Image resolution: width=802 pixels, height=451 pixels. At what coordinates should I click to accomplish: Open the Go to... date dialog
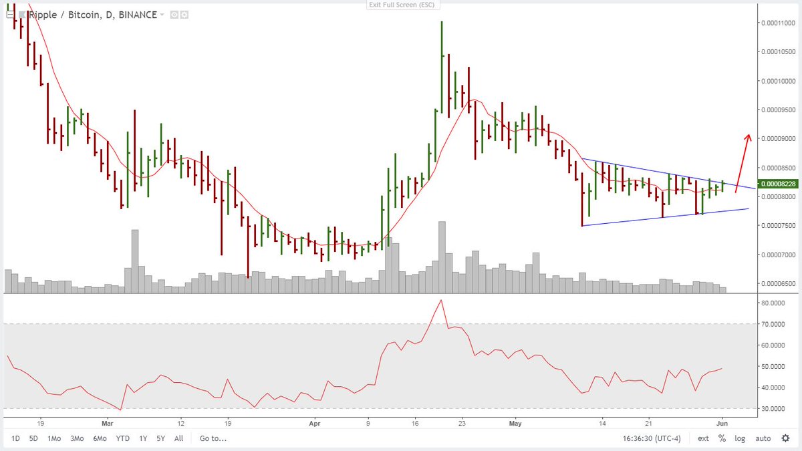click(213, 438)
